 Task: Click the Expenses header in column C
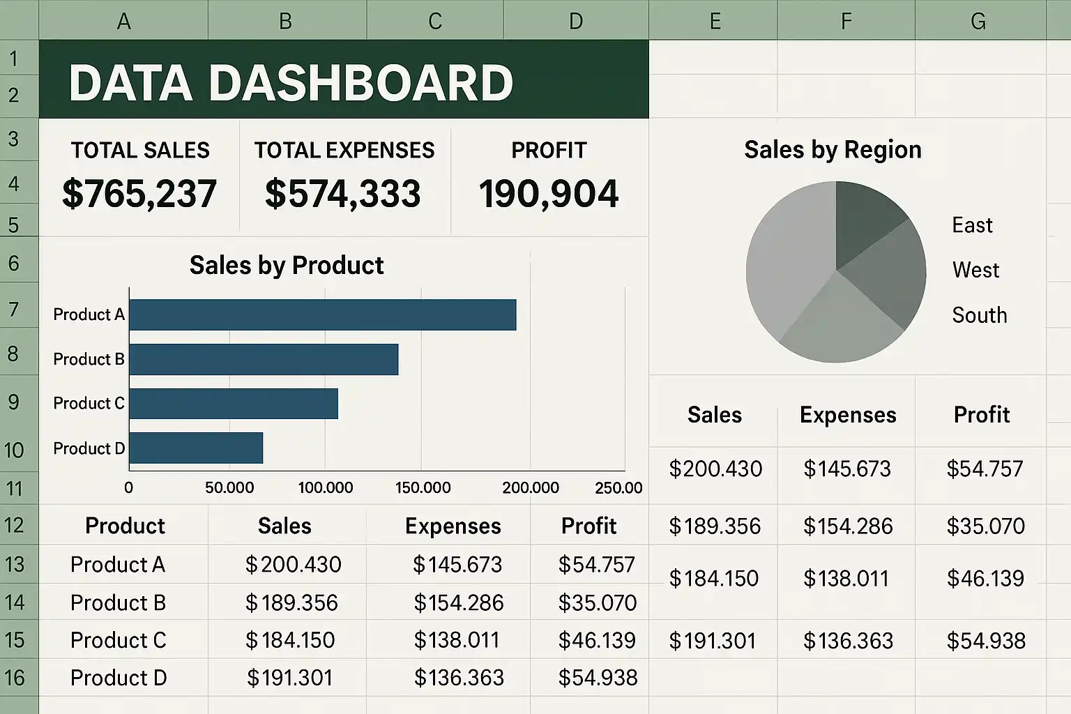[453, 526]
